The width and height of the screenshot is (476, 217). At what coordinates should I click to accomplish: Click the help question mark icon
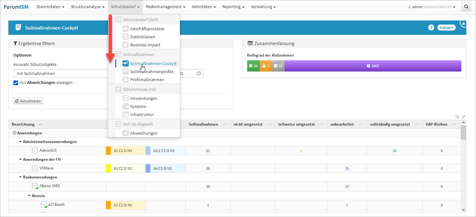click(x=431, y=28)
